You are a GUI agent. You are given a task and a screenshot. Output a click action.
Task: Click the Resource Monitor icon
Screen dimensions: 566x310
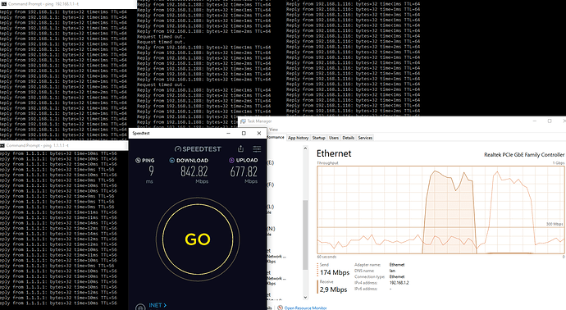(x=280, y=308)
